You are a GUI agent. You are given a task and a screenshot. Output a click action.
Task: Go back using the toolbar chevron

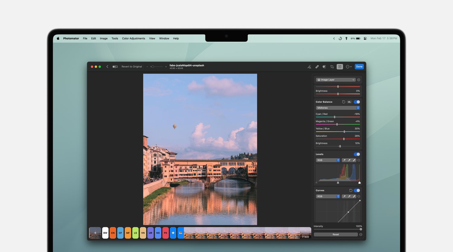click(x=107, y=67)
